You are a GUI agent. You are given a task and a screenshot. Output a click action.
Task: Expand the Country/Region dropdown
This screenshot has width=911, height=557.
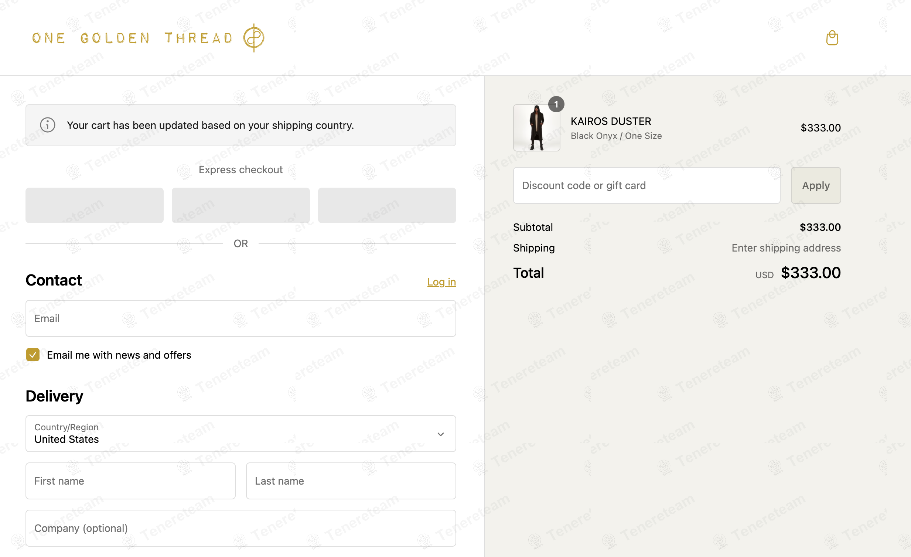pos(241,434)
